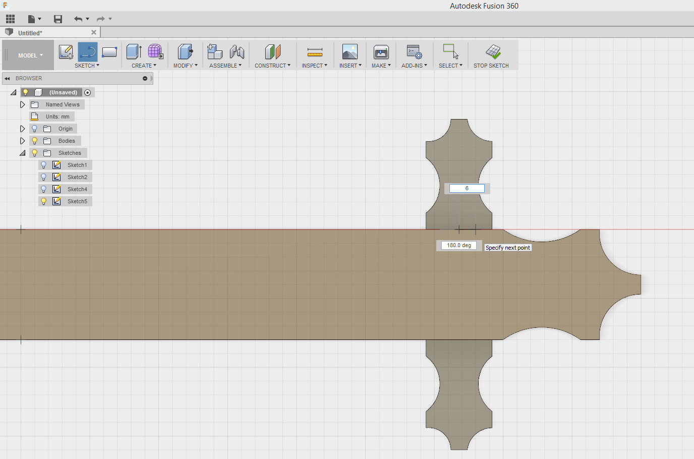Open the INSERT dropdown
The height and width of the screenshot is (459, 694).
pyautogui.click(x=350, y=66)
